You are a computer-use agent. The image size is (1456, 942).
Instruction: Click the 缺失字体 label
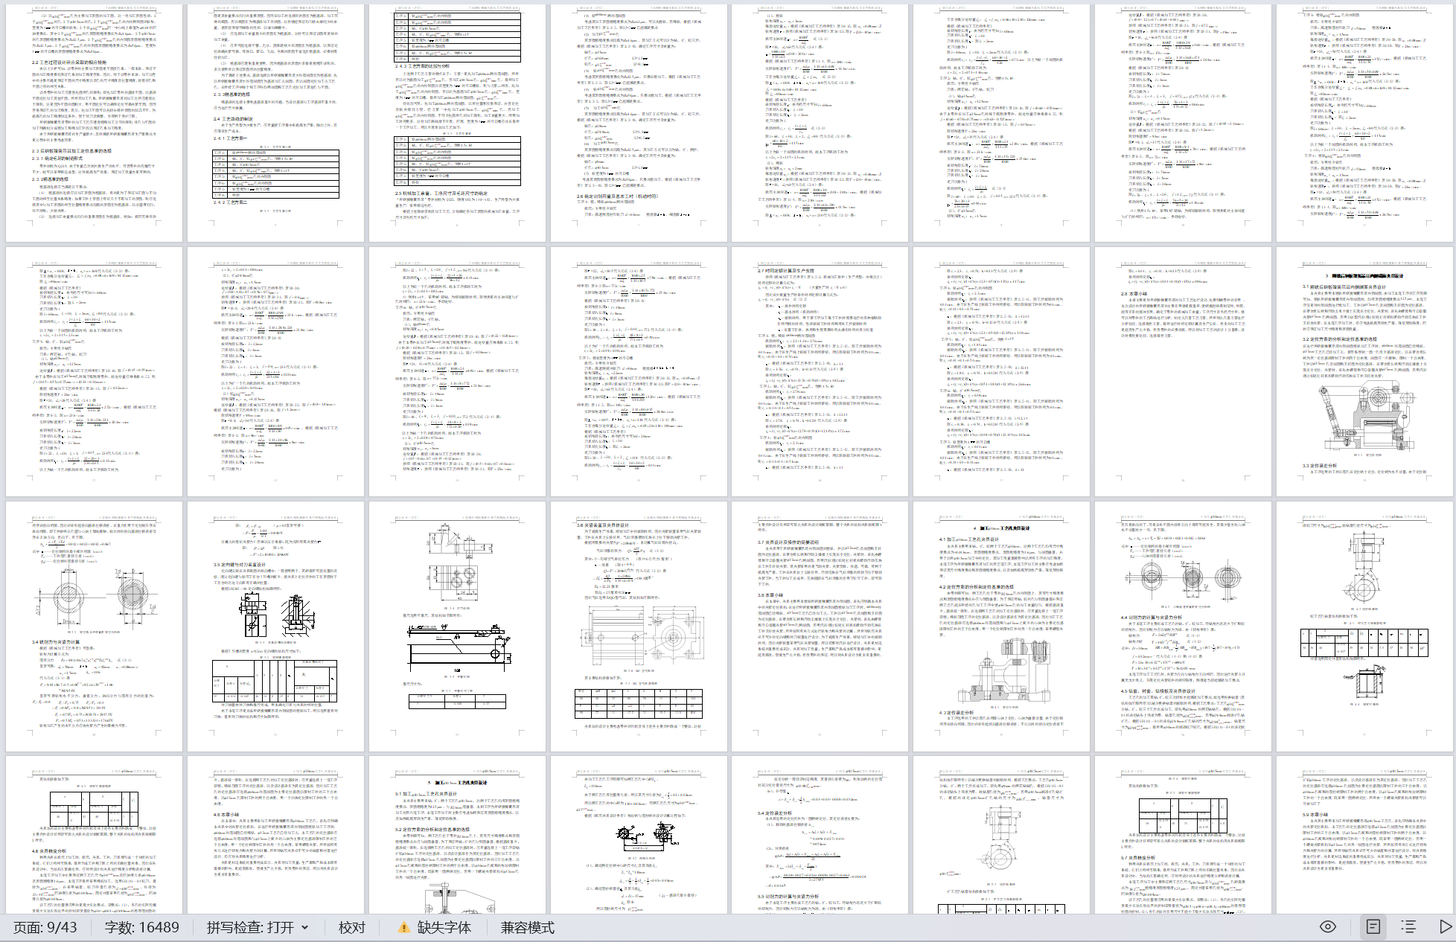pyautogui.click(x=444, y=927)
